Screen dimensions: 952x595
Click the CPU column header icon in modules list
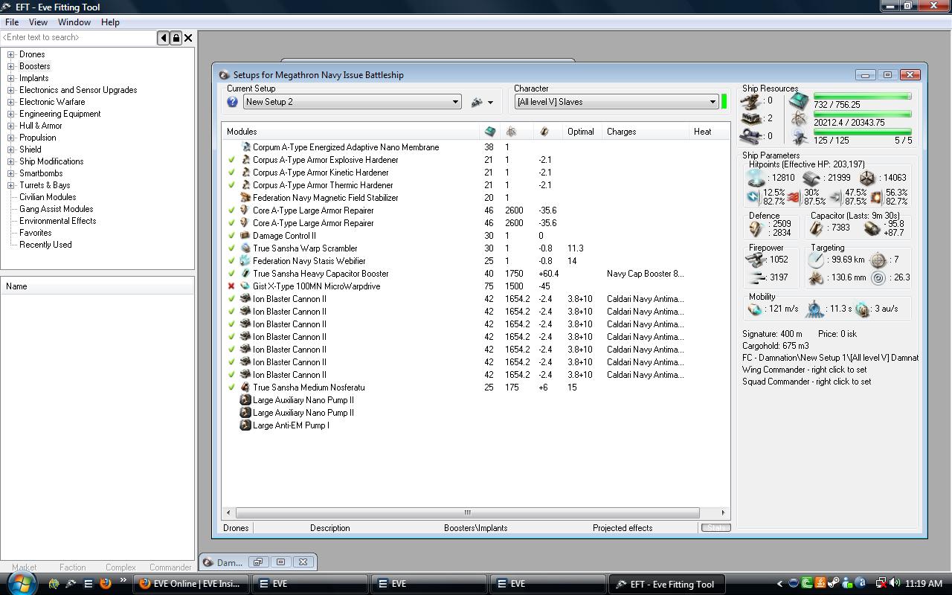(x=490, y=132)
